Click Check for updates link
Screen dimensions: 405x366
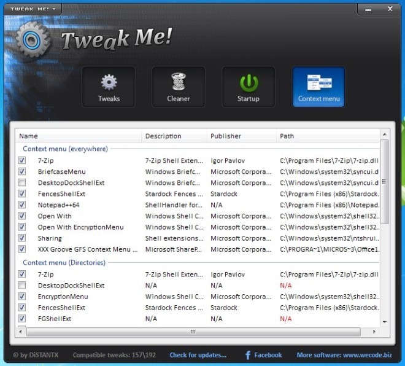(198, 355)
